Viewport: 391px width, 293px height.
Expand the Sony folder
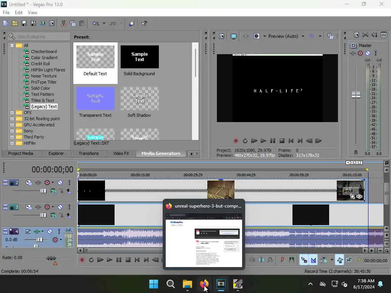pos(12,131)
